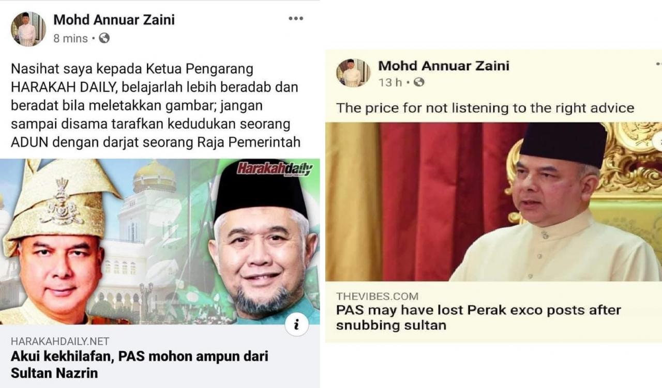The height and width of the screenshot is (388, 662).
Task: Click the 8 mins timestamp
Action: [71, 38]
